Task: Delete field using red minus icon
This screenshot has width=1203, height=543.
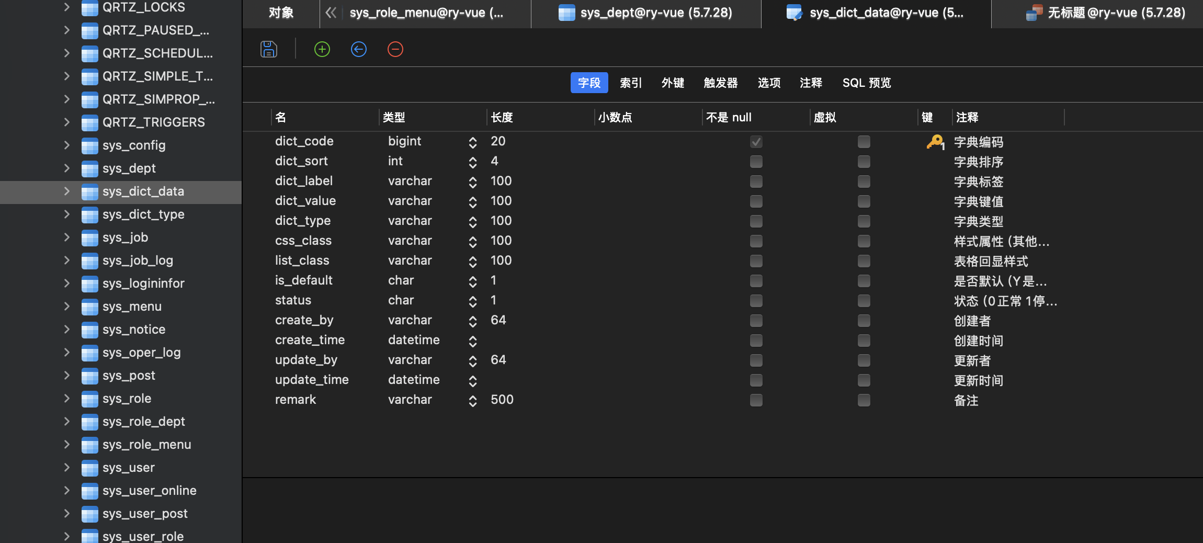Action: tap(395, 49)
